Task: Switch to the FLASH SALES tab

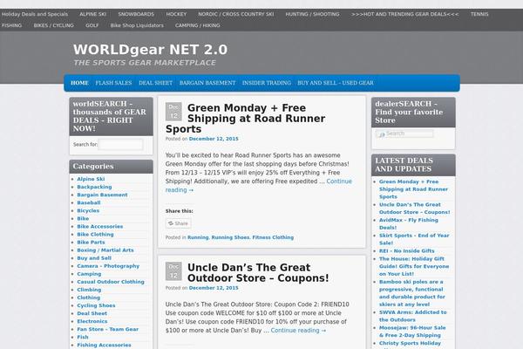Action: coord(113,83)
